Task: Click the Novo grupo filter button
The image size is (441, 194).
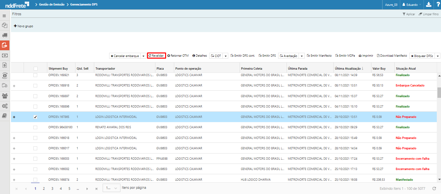Action: coord(23,26)
